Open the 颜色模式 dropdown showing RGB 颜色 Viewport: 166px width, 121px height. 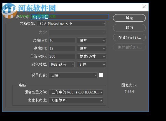point(62,65)
